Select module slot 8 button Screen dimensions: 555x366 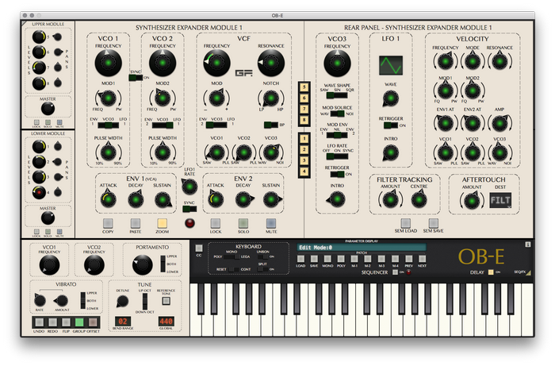point(304,120)
